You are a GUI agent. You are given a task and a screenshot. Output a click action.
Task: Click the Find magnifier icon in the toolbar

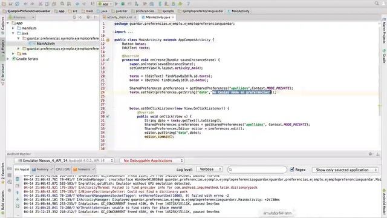62,4
